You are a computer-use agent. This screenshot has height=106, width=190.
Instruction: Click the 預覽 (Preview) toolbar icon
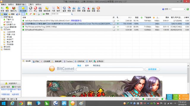point(40,9)
